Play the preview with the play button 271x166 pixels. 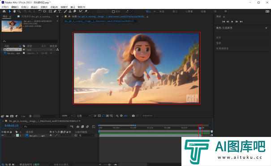232,21
